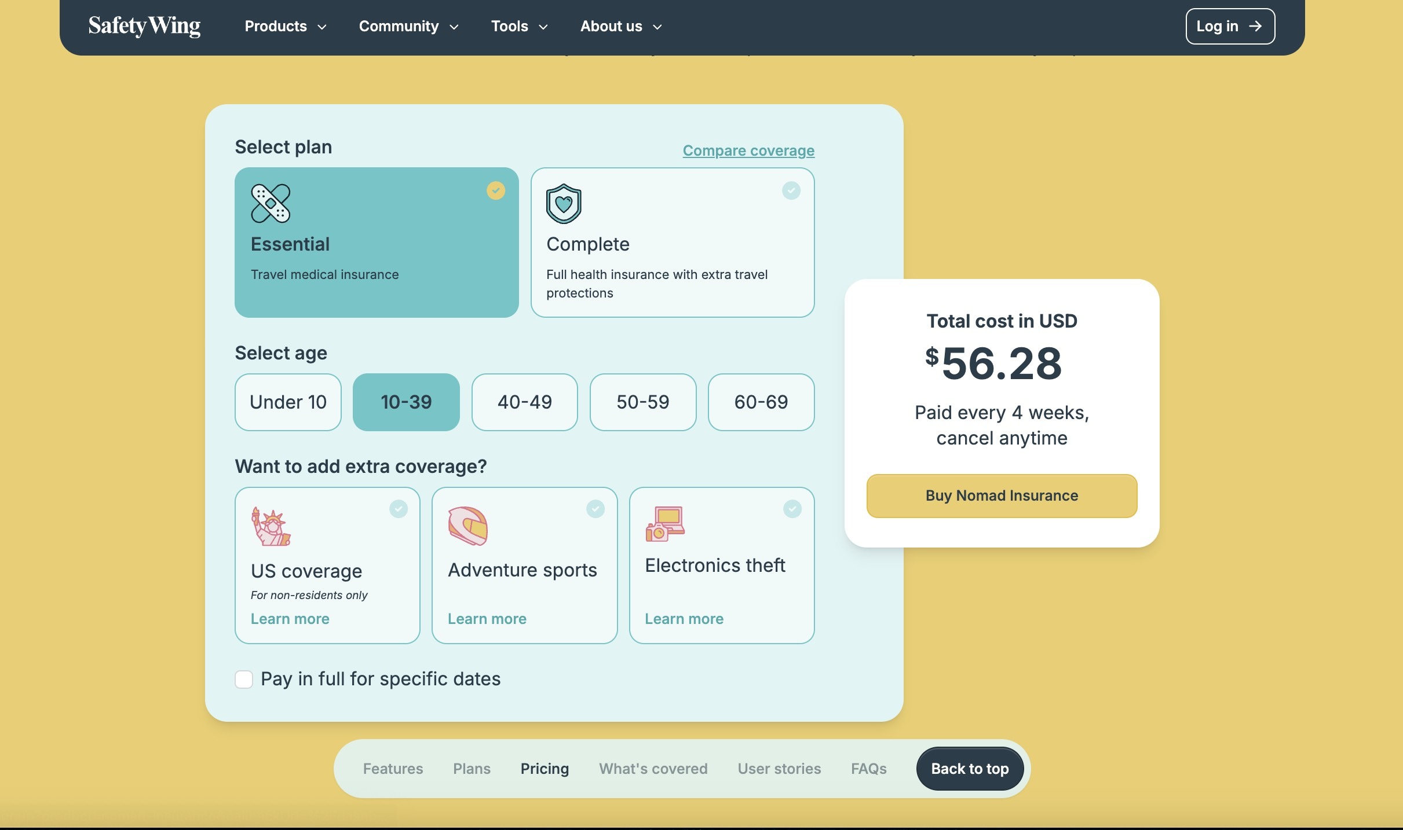The width and height of the screenshot is (1403, 830).
Task: Select the 40-49 age range
Action: (524, 402)
